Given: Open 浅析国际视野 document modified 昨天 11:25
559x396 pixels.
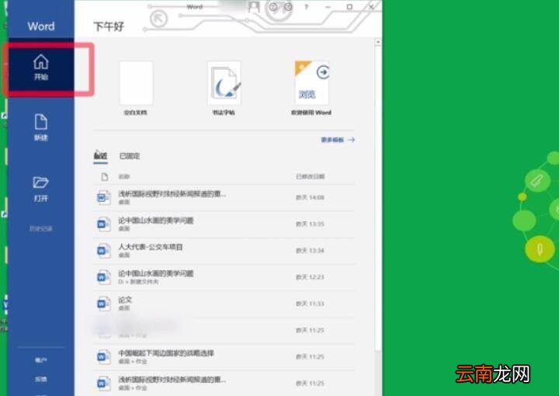Looking at the screenshot, I should (224, 383).
